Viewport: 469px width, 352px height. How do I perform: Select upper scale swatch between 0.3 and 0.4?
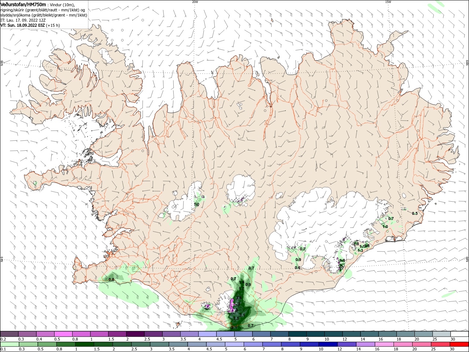[x=27, y=334]
